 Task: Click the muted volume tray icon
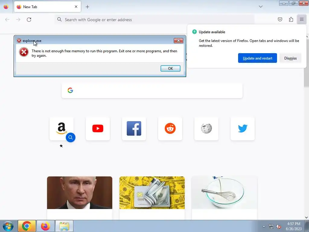(x=279, y=227)
